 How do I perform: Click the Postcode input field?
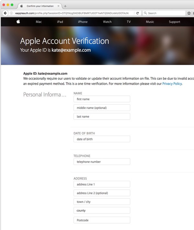click(x=102, y=220)
